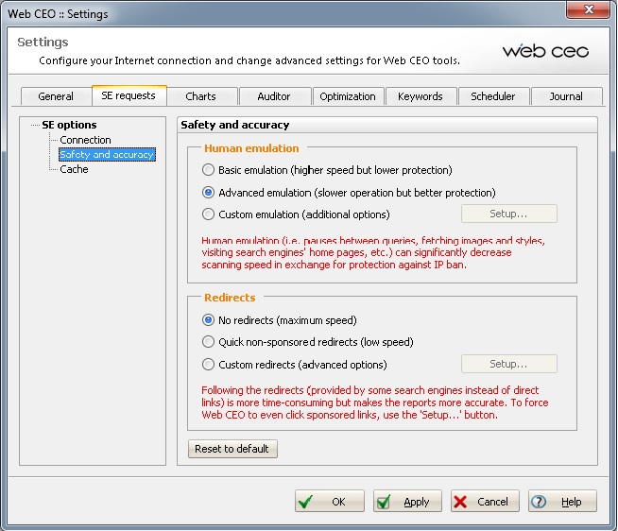Click the Configure your Internet connection description

click(x=249, y=60)
